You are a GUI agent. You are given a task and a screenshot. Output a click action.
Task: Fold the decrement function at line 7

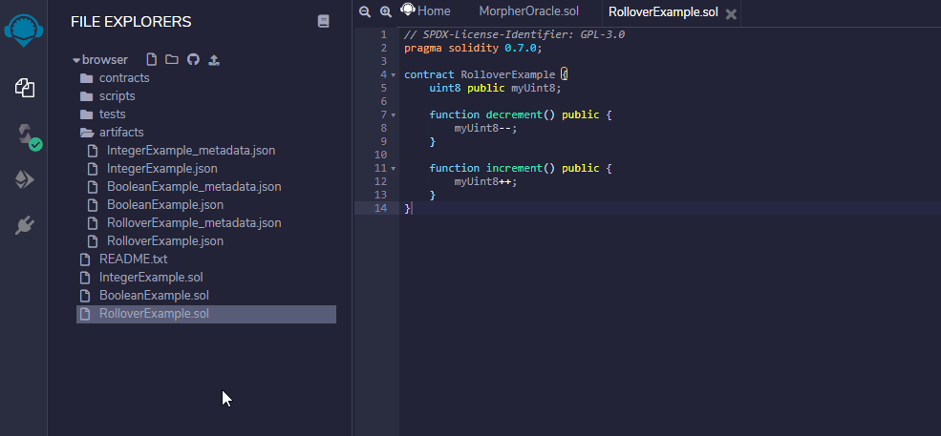(393, 115)
